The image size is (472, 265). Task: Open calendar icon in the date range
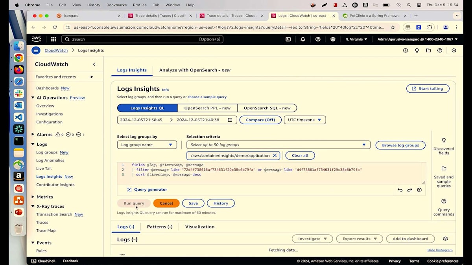230,120
